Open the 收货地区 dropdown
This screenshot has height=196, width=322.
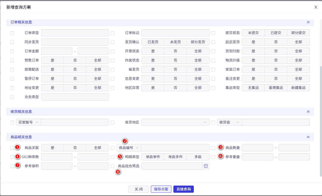click(x=175, y=122)
